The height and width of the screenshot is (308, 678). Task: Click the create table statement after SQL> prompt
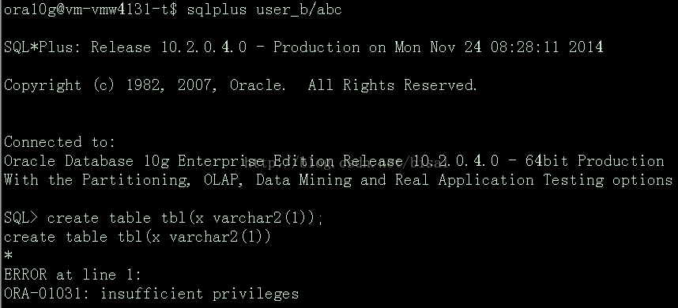click(x=185, y=218)
